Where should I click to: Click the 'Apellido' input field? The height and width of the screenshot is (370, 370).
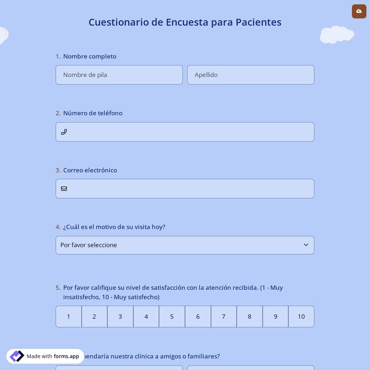(x=251, y=75)
